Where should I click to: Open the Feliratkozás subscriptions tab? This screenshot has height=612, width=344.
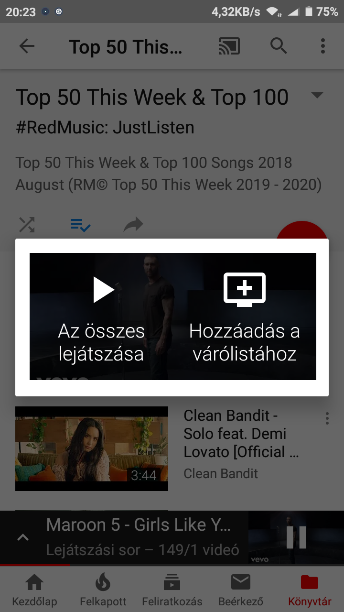pos(172,590)
